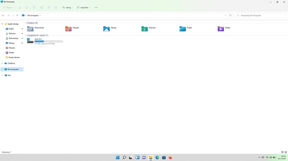288x161 pixels.
Task: Select Muzyka in Quick access sidebar
Action: [12, 48]
